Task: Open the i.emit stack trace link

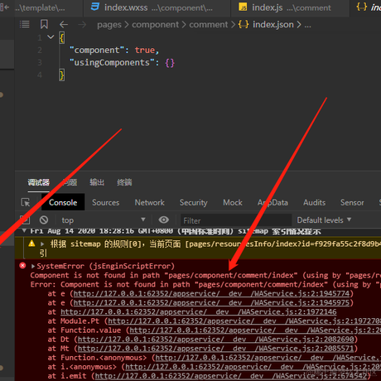Action: [x=230, y=376]
